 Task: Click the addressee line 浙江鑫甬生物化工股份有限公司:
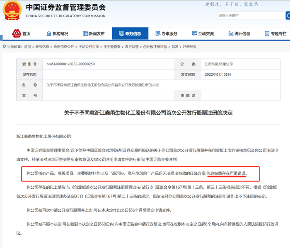(x=44, y=136)
